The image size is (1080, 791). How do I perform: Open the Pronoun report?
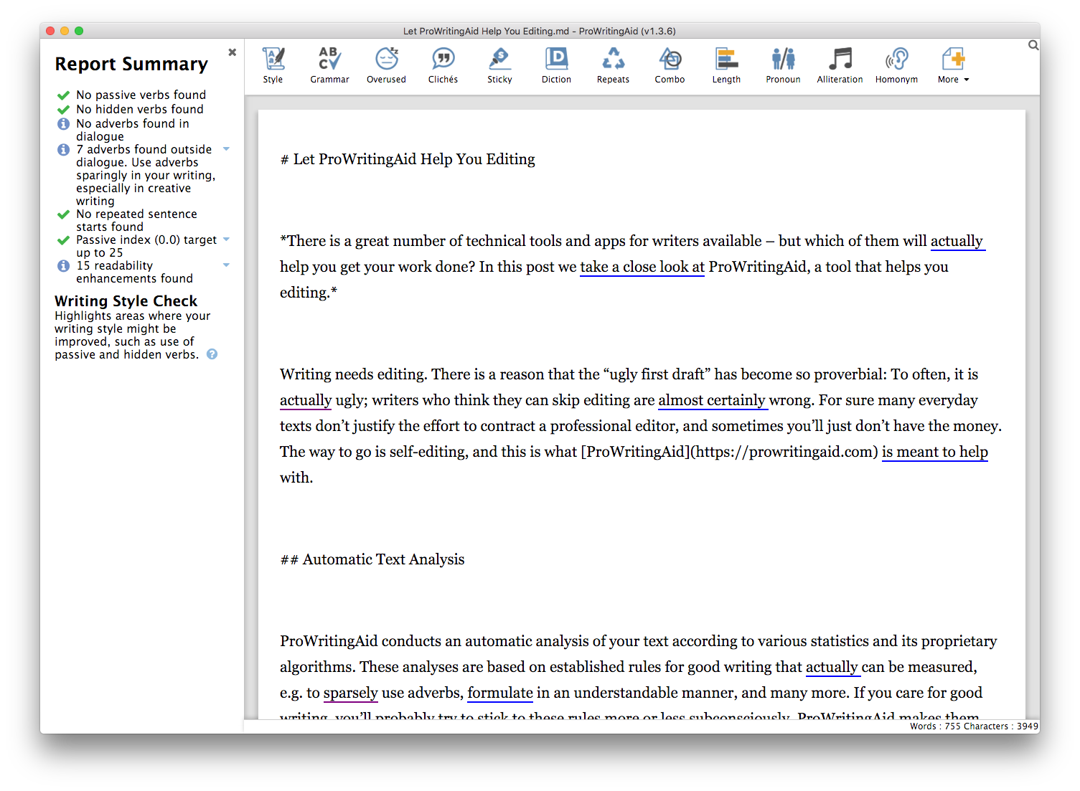(x=783, y=65)
